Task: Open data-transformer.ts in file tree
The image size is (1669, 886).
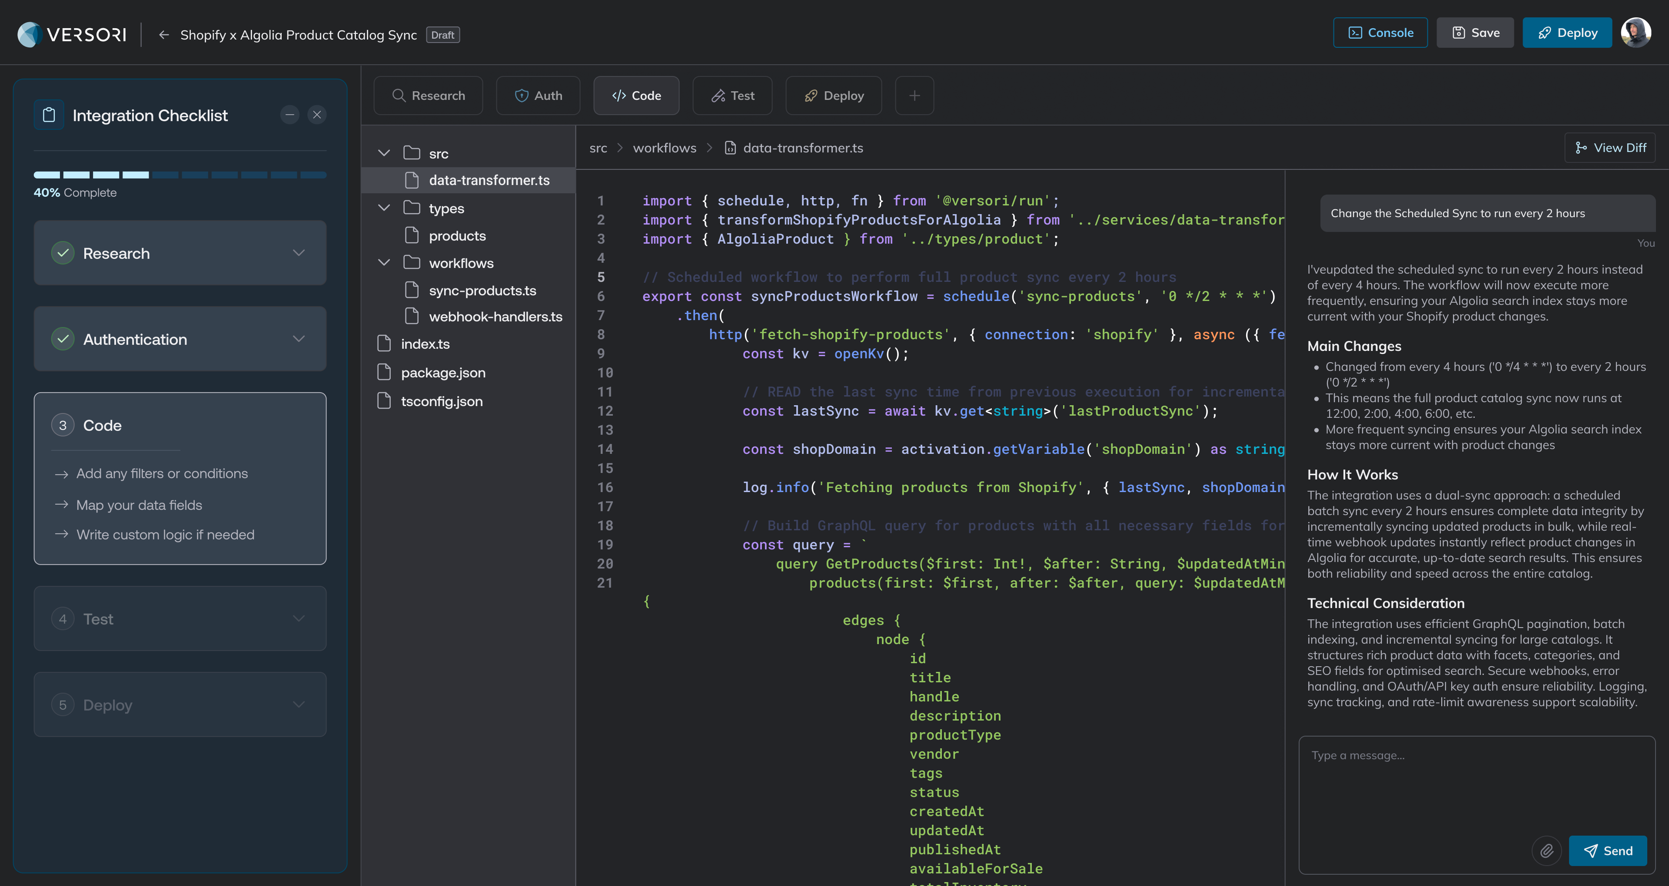Action: pos(469,180)
